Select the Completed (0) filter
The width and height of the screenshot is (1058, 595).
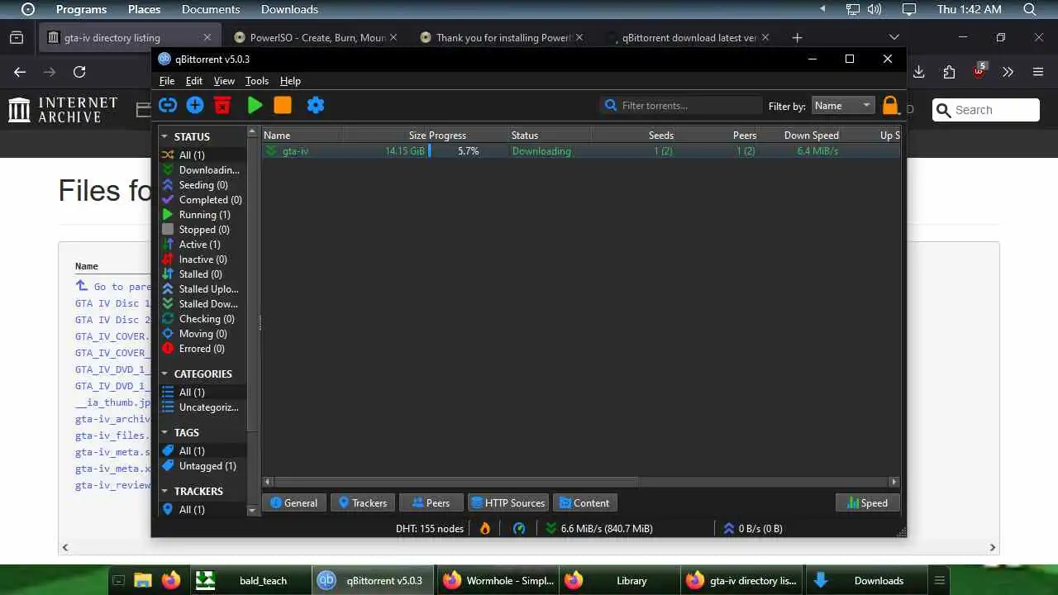pos(202,200)
